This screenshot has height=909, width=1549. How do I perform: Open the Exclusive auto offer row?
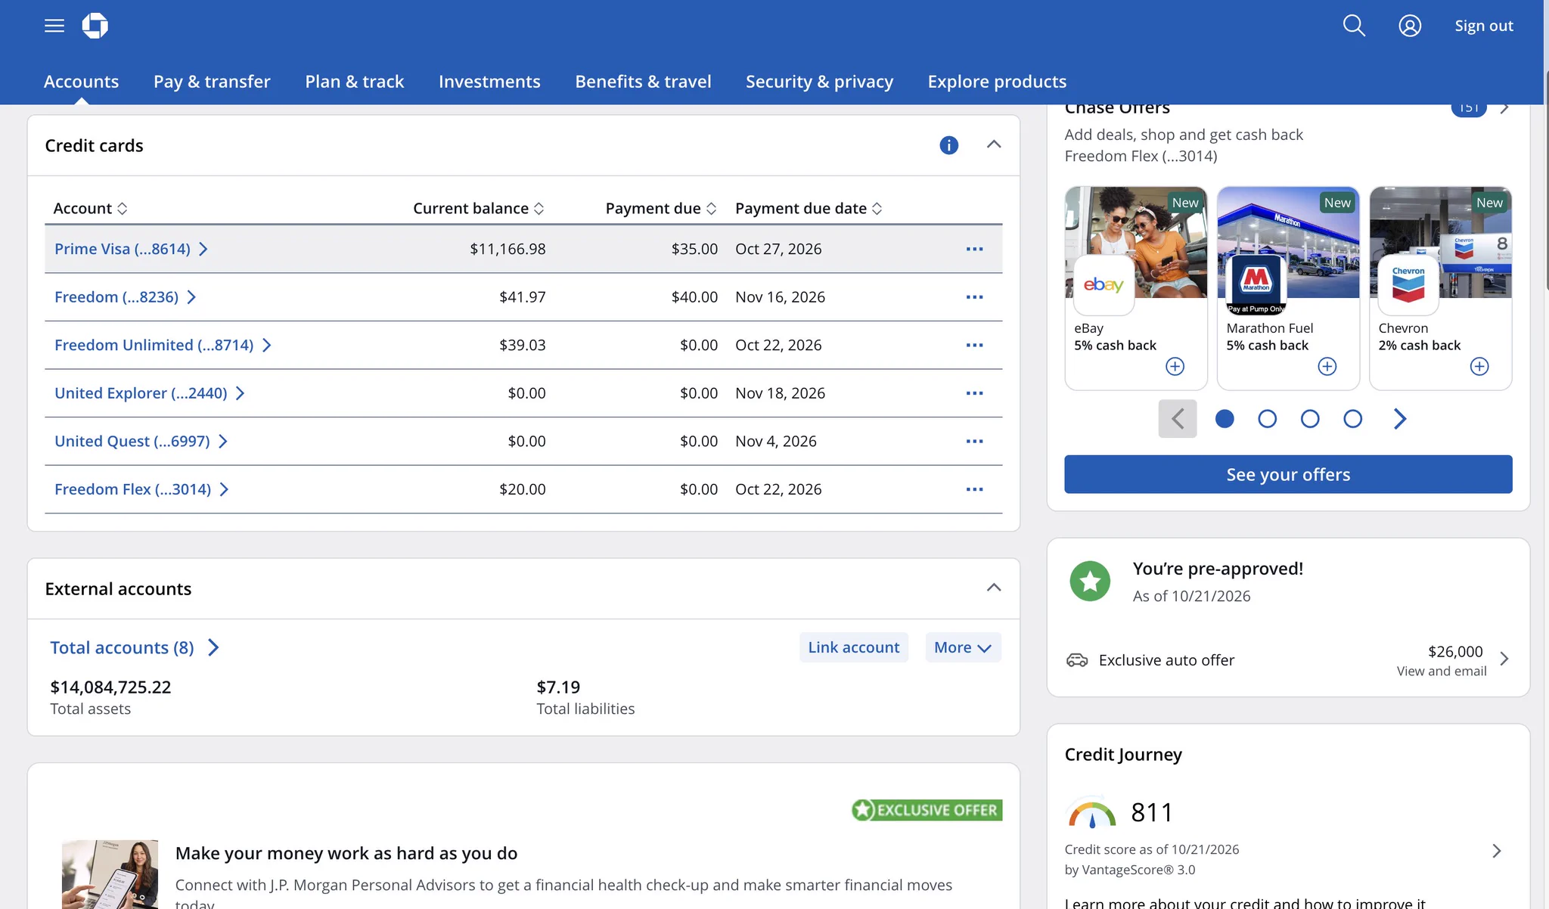[x=1288, y=659]
